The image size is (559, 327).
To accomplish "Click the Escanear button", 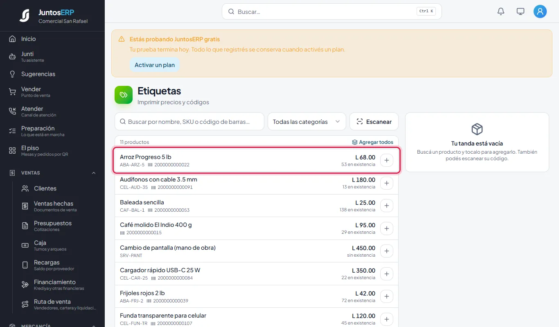I will 374,121.
